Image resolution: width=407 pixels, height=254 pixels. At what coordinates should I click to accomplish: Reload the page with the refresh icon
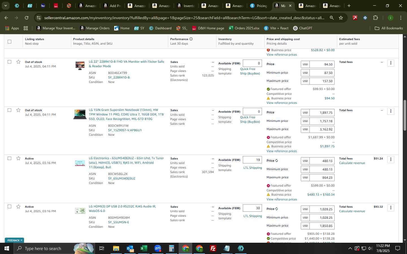[27, 18]
